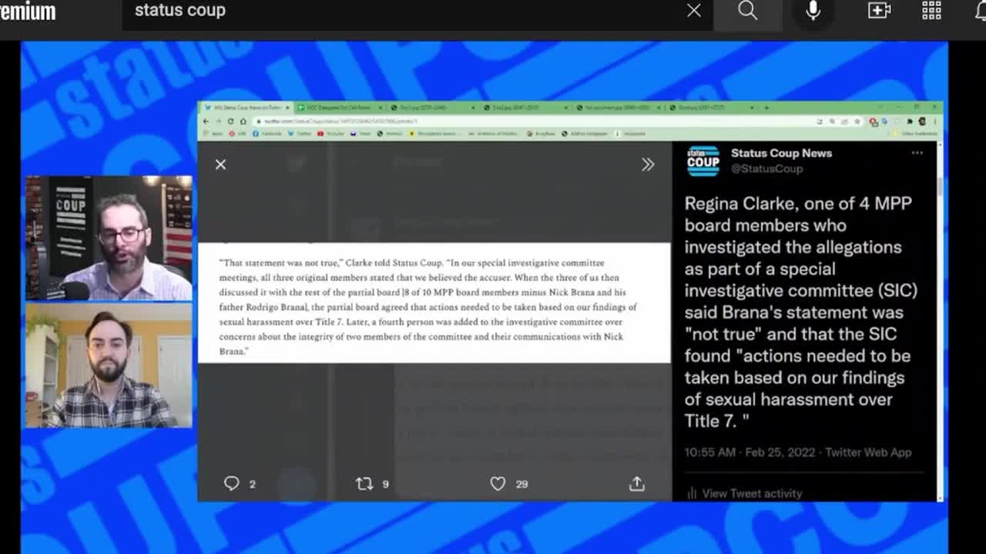Open the Twitter bookmark in the bookmarks bar
The height and width of the screenshot is (554, 986).
coord(299,133)
